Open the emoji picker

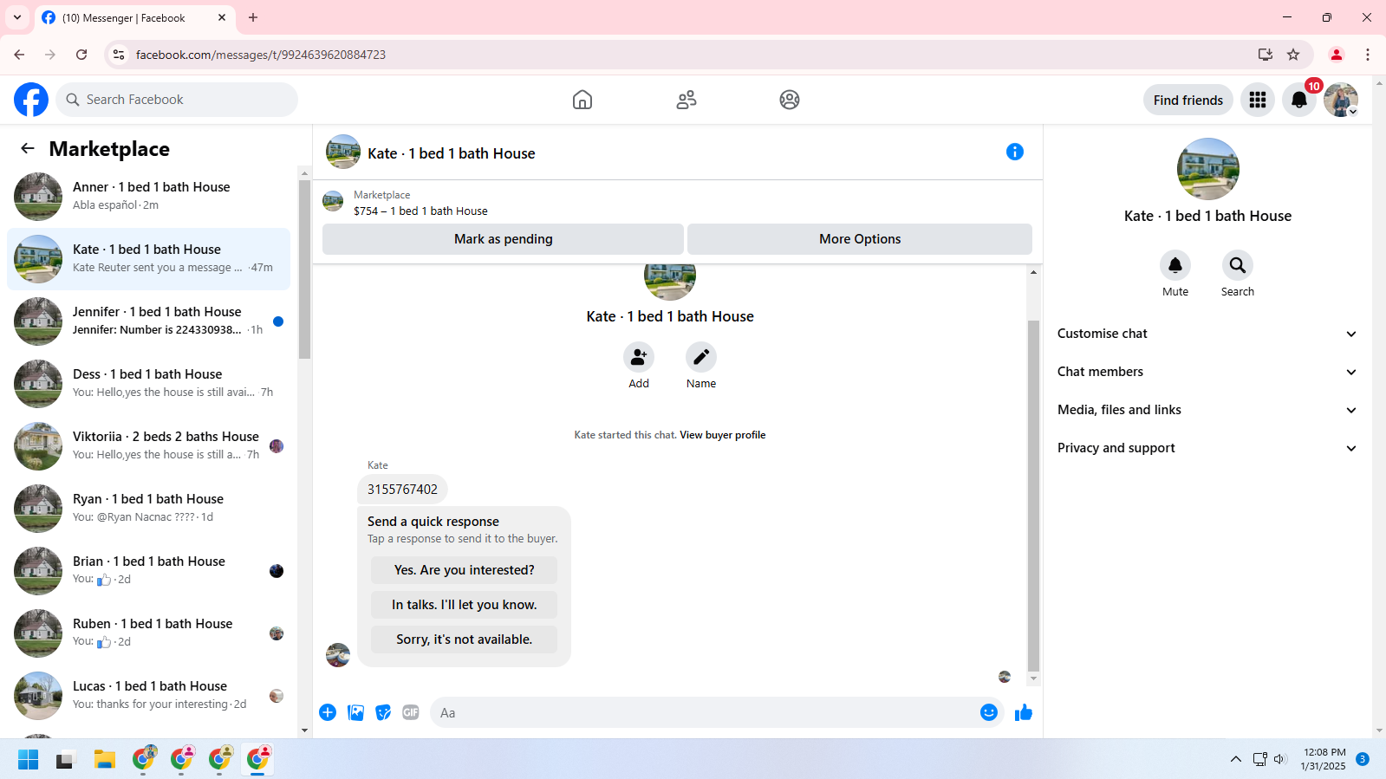tap(989, 712)
